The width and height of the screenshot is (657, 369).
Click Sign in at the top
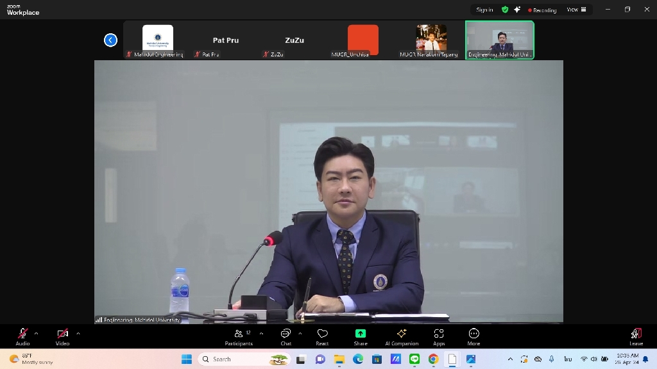point(484,10)
